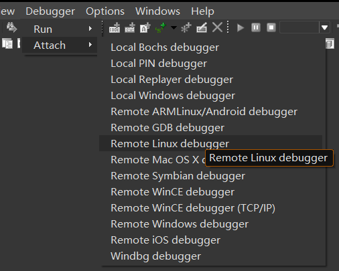Choose Remote iOS debugger
Image resolution: width=339 pixels, height=271 pixels.
[x=210, y=240]
